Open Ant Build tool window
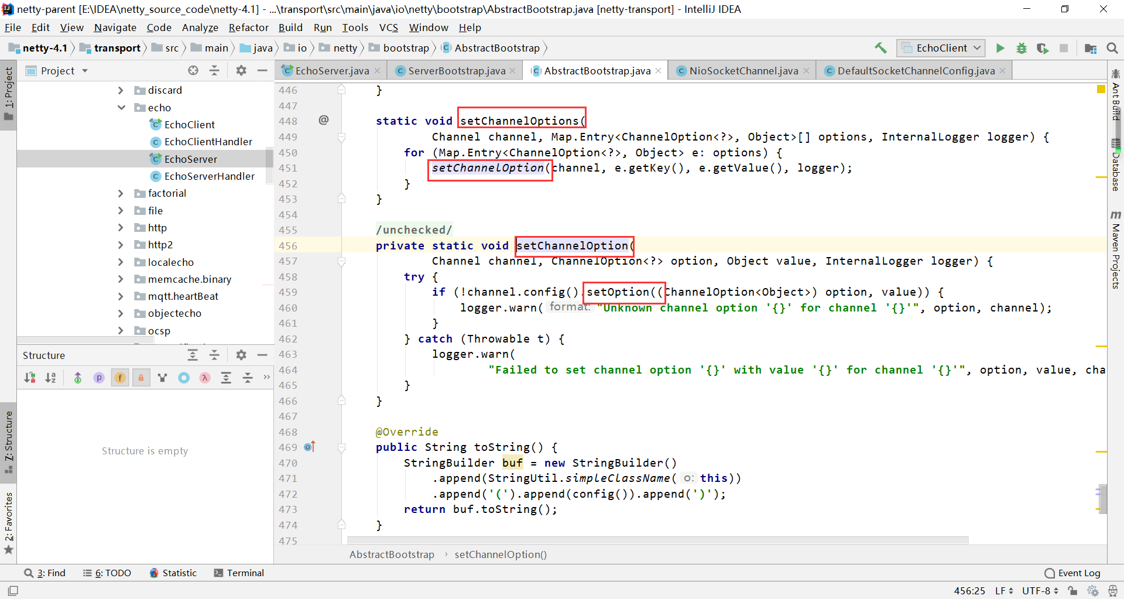Viewport: 1124px width, 599px height. point(1116,95)
